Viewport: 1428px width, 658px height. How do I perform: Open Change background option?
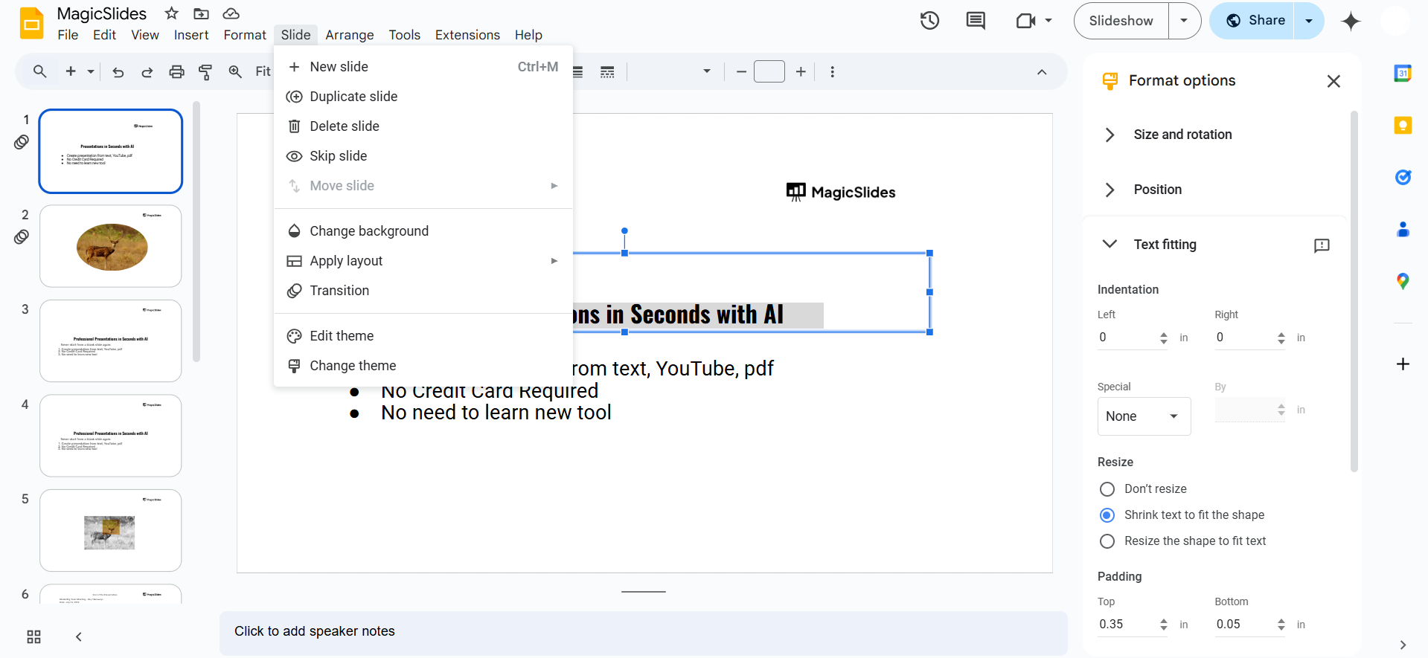click(x=423, y=231)
